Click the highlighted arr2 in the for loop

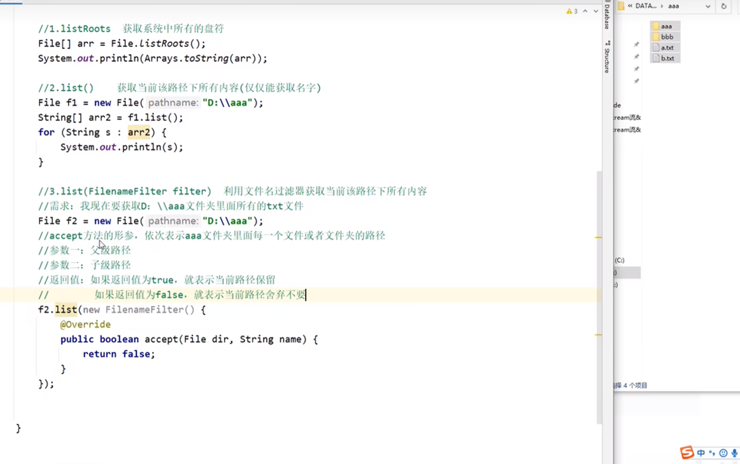point(139,132)
